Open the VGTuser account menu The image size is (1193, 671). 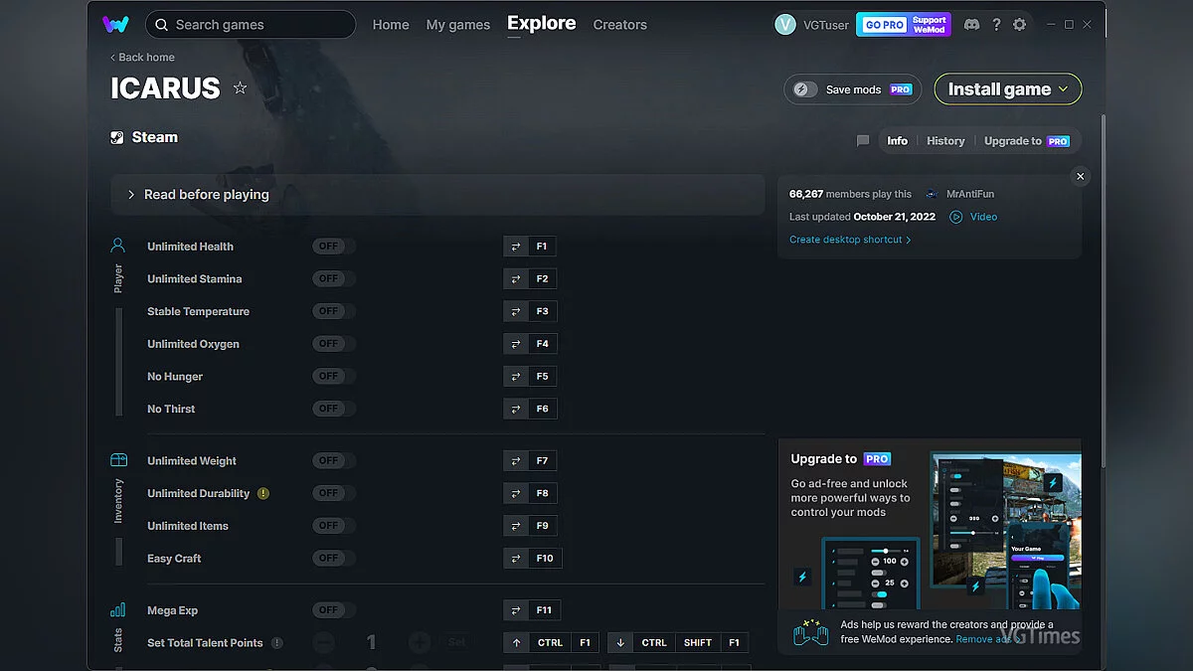(812, 25)
